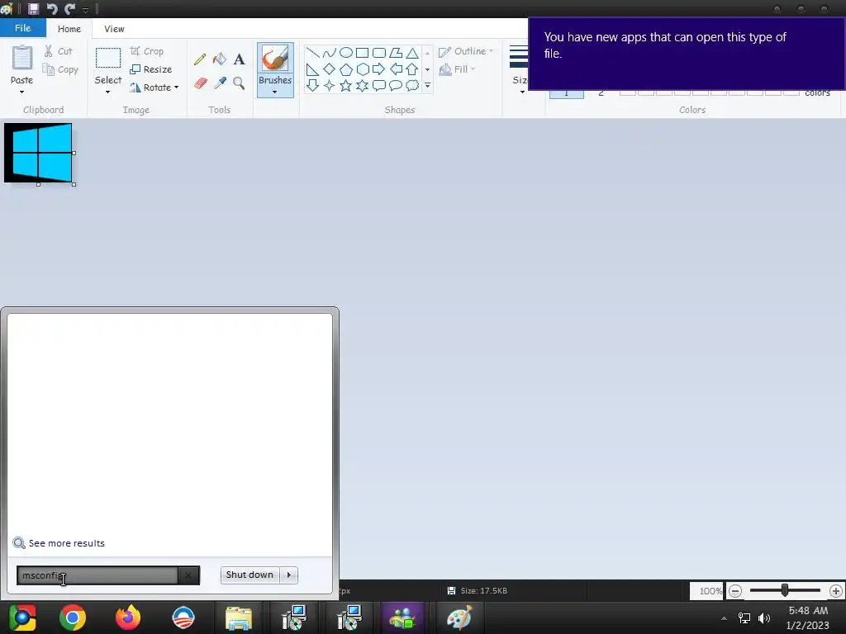Open the Rotate dropdown

click(154, 88)
